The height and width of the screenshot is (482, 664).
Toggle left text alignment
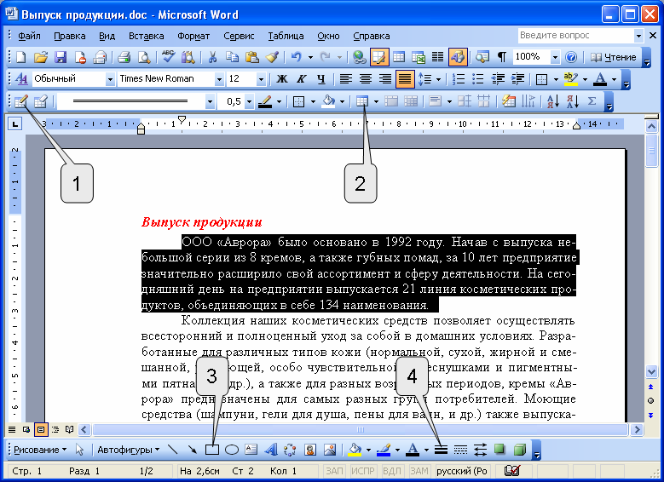point(346,79)
